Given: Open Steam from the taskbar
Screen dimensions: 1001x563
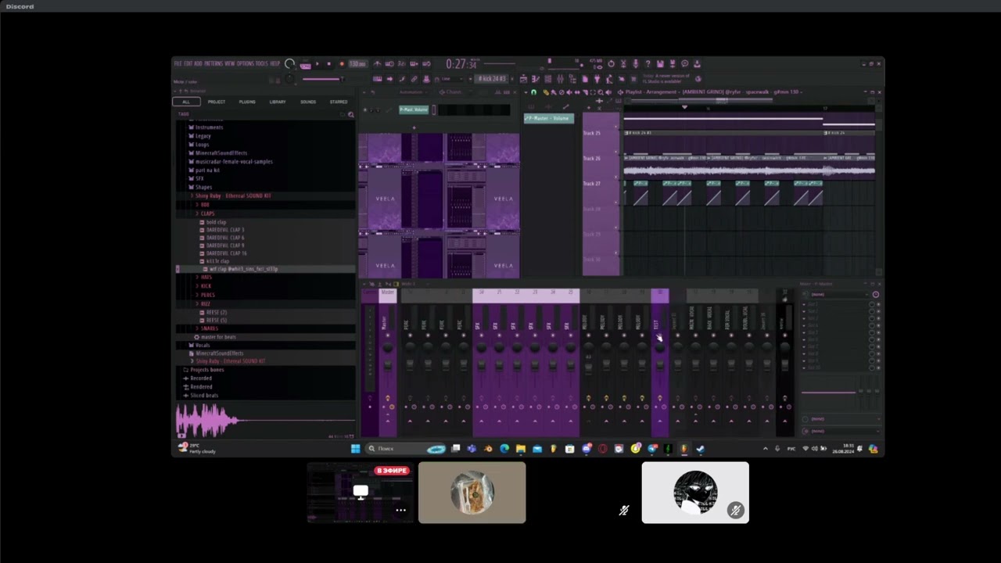Looking at the screenshot, I should 700,449.
